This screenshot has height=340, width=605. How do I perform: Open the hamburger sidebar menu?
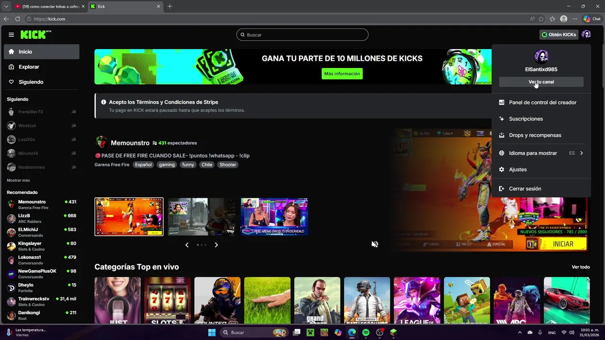click(11, 34)
